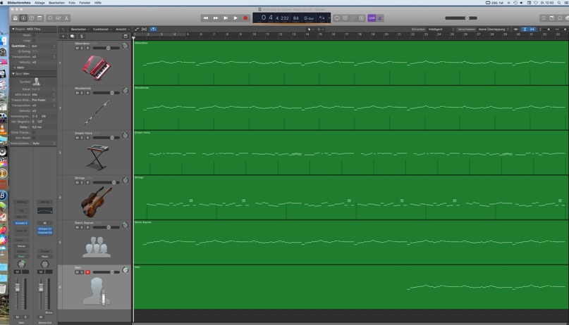Open Smart Controls dial icon
Image resolution: width=569 pixels, height=325 pixels.
(50, 18)
